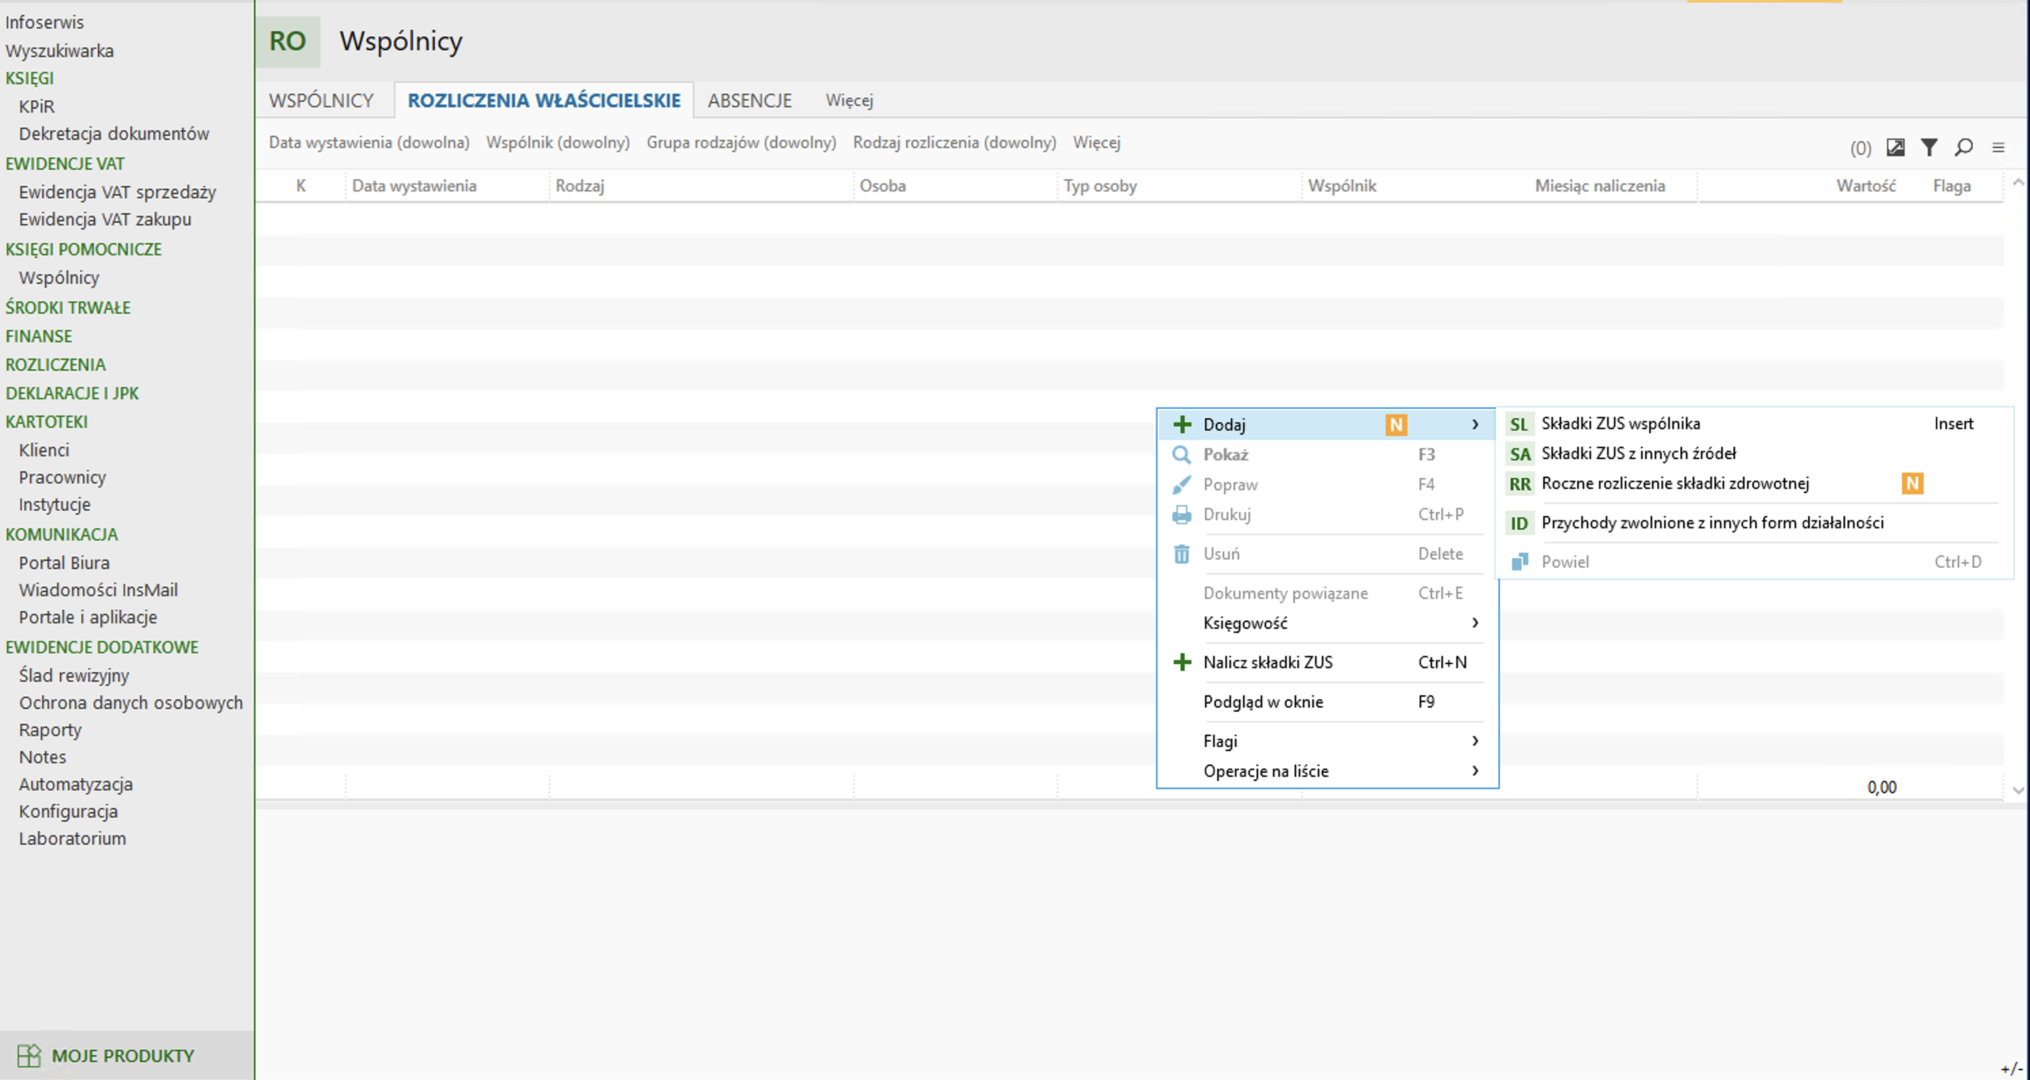Image resolution: width=2030 pixels, height=1080 pixels.
Task: Click green plus icon for Nalicz składki ZUS
Action: tap(1181, 662)
